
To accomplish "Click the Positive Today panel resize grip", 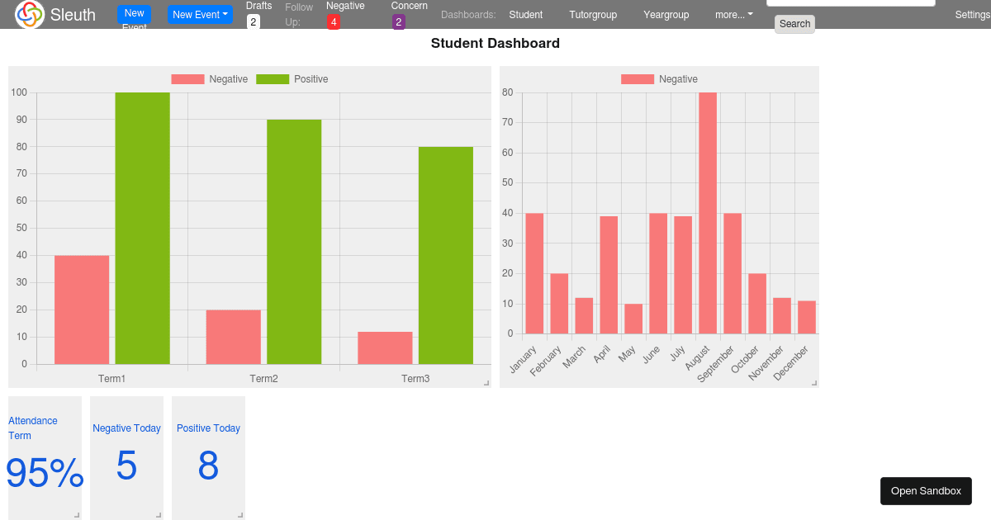I will point(240,514).
